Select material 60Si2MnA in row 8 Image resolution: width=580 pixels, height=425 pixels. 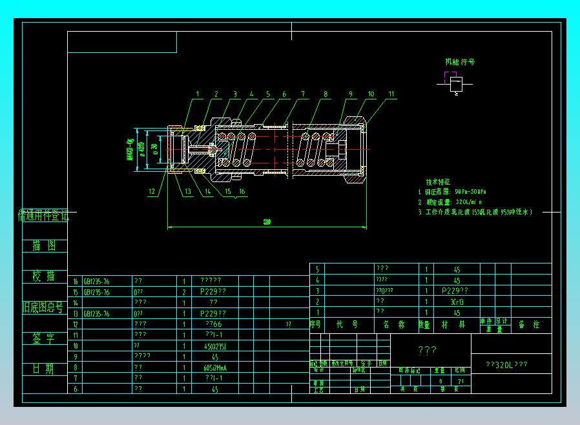[x=215, y=368]
